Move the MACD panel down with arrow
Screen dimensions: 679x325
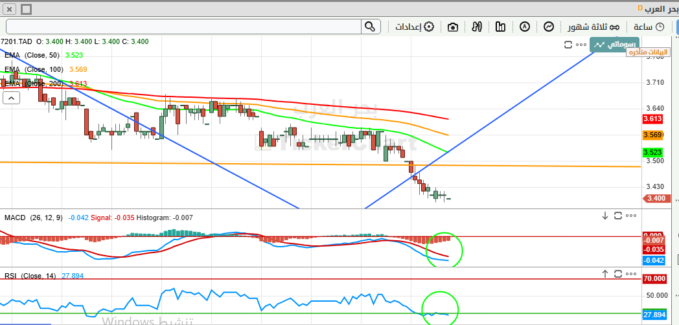click(605, 216)
